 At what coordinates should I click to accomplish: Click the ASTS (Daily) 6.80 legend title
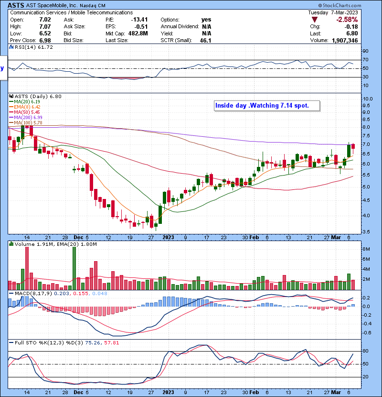click(x=38, y=97)
